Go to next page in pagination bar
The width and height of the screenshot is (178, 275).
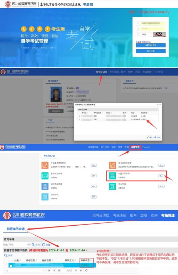[x=76, y=271]
